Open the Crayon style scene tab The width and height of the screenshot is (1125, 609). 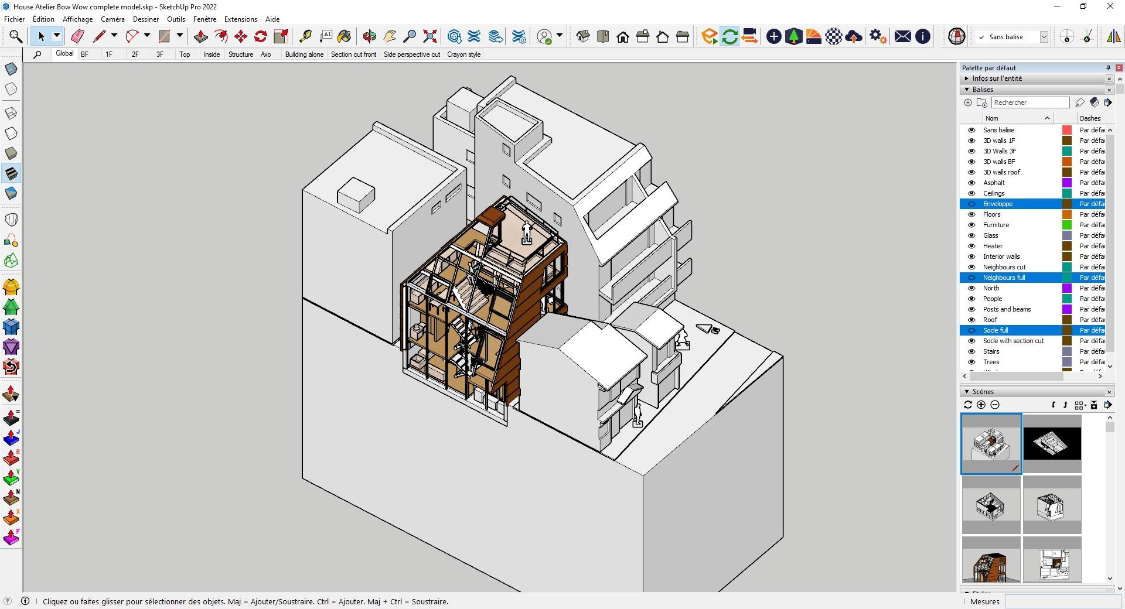(x=464, y=54)
